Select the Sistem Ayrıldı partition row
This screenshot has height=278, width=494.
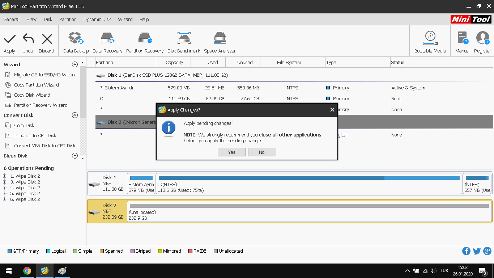[294, 88]
